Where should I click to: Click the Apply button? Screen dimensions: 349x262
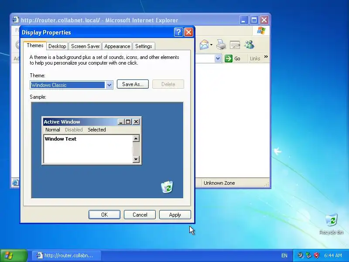click(x=175, y=214)
